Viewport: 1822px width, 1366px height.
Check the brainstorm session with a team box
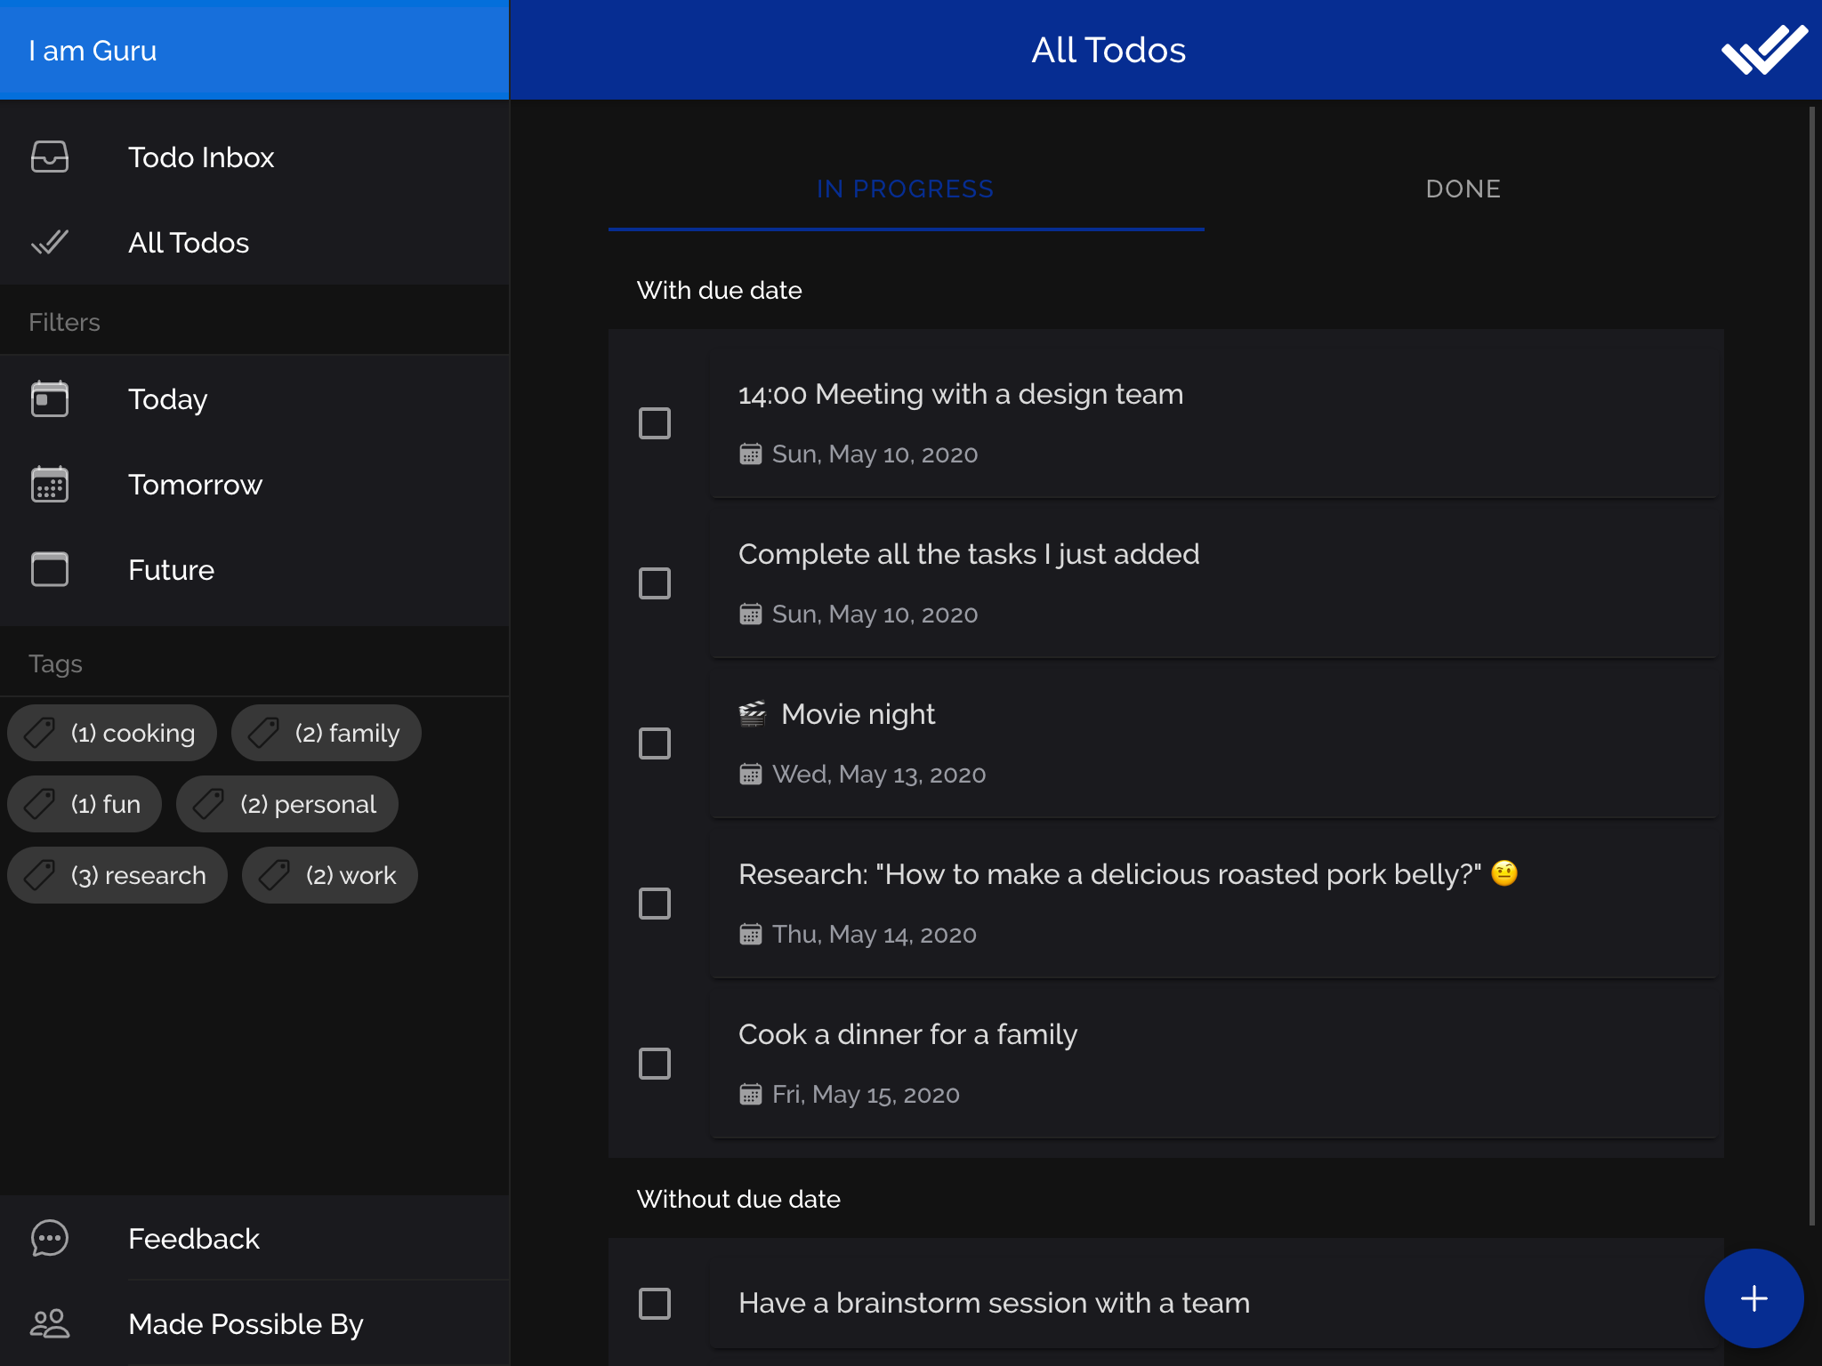point(655,1304)
